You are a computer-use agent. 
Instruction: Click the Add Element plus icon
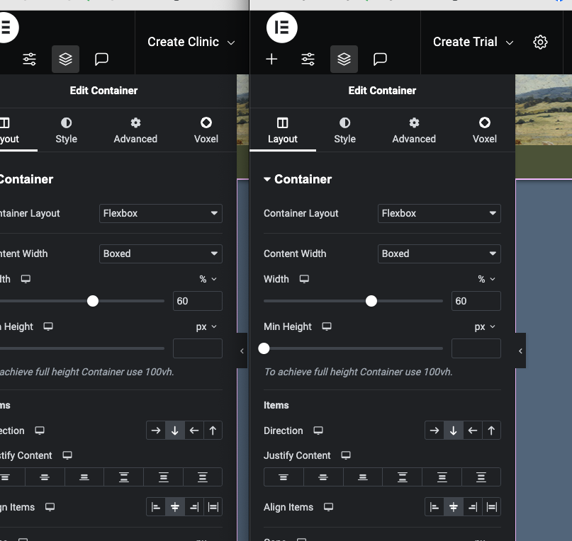(x=271, y=59)
